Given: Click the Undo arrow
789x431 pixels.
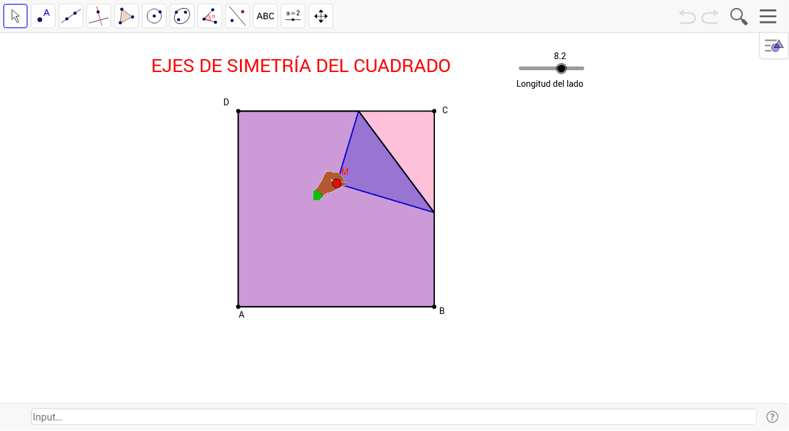Looking at the screenshot, I should tap(687, 17).
